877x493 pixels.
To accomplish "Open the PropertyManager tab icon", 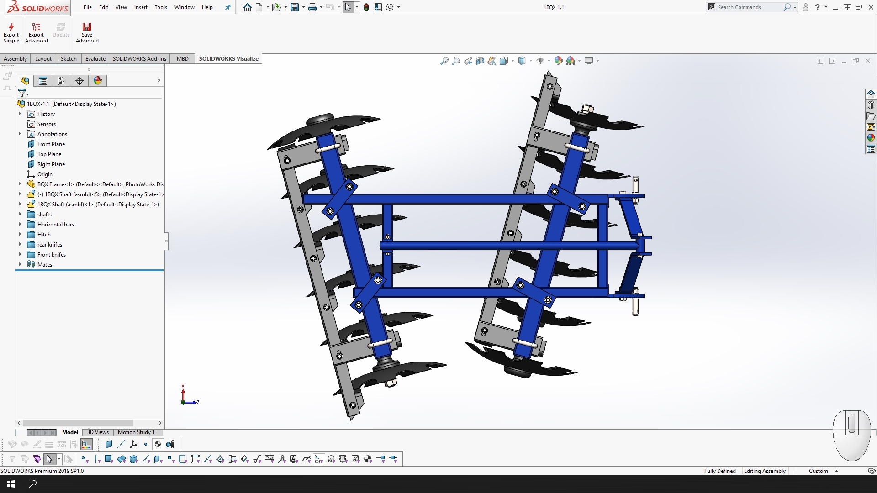I will click(43, 81).
